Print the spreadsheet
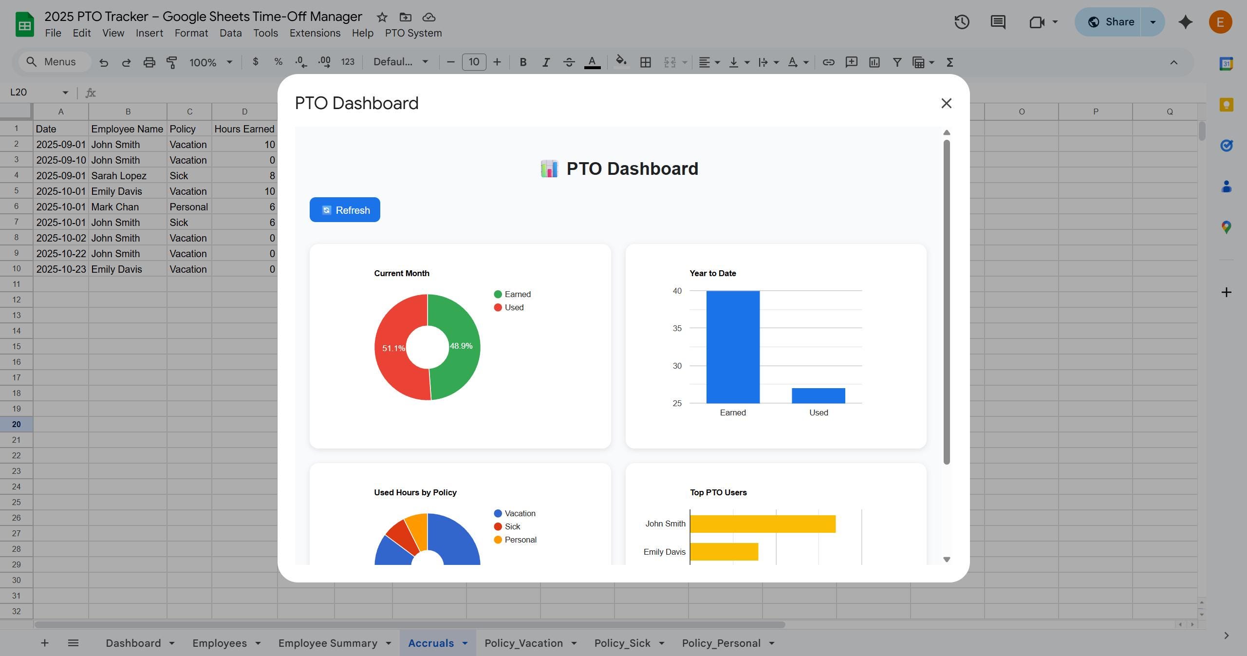Viewport: 1247px width, 656px height. pos(149,62)
